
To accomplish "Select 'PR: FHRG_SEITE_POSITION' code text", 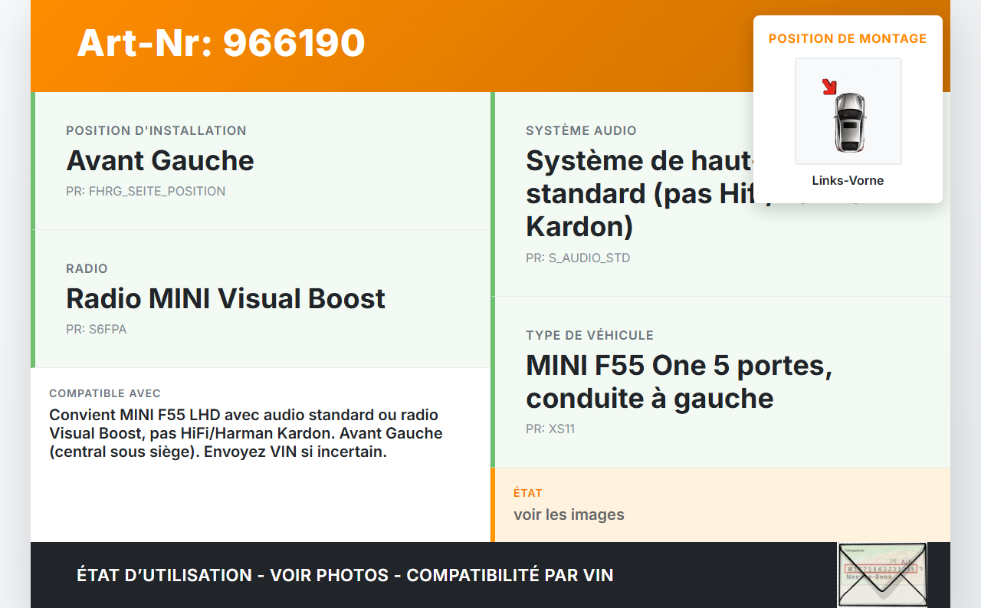I will coord(146,192).
